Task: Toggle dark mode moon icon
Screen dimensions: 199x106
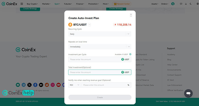Action: [x=190, y=4]
